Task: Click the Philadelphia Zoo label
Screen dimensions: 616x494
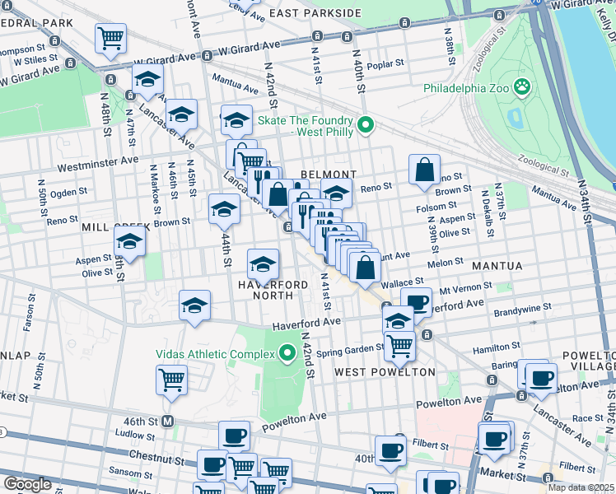Action: [x=466, y=88]
